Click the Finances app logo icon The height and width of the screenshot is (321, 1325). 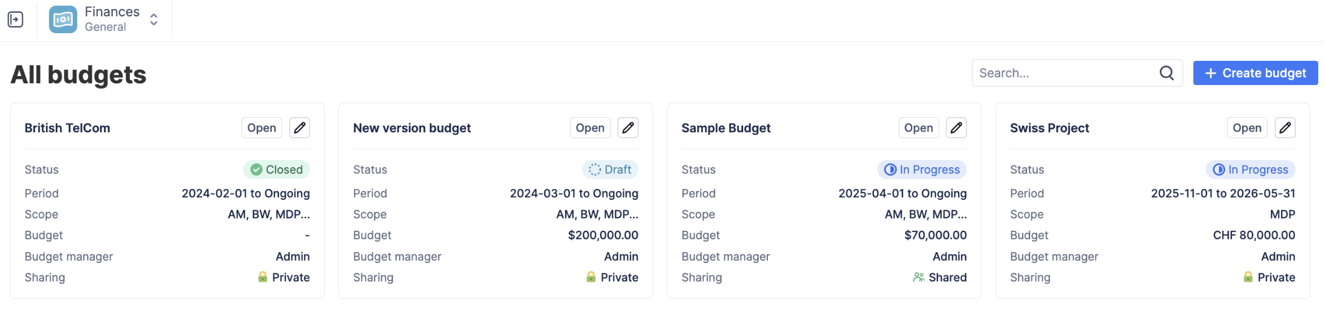pyautogui.click(x=63, y=20)
